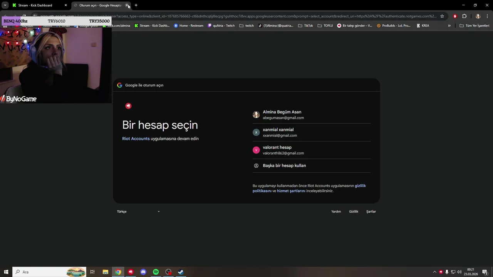Open the Chrome extensions puzzle icon
Image resolution: width=493 pixels, height=277 pixels.
pyautogui.click(x=464, y=16)
